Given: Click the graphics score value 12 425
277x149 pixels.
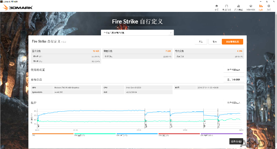Looking at the screenshot, I should [x=96, y=51].
